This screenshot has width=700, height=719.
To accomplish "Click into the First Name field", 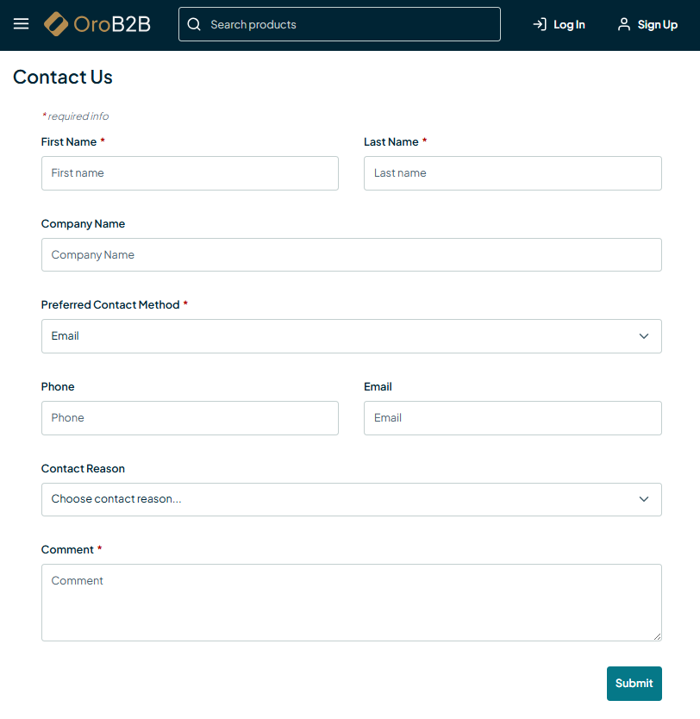I will [x=190, y=173].
